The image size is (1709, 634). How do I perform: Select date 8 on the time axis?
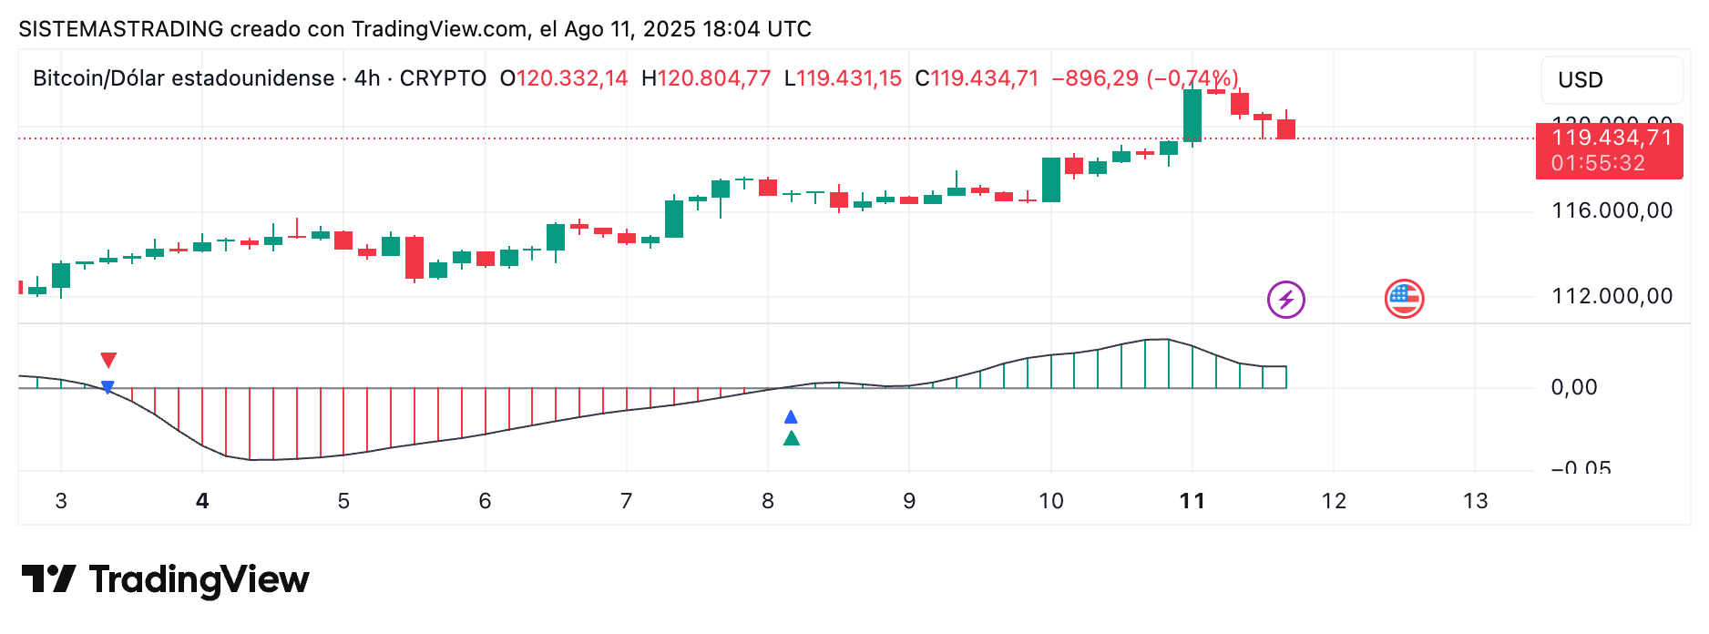768,501
